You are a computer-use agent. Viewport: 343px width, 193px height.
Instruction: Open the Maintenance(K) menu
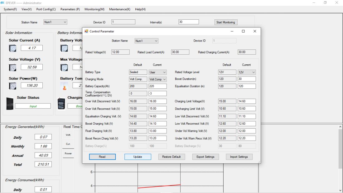click(x=120, y=9)
